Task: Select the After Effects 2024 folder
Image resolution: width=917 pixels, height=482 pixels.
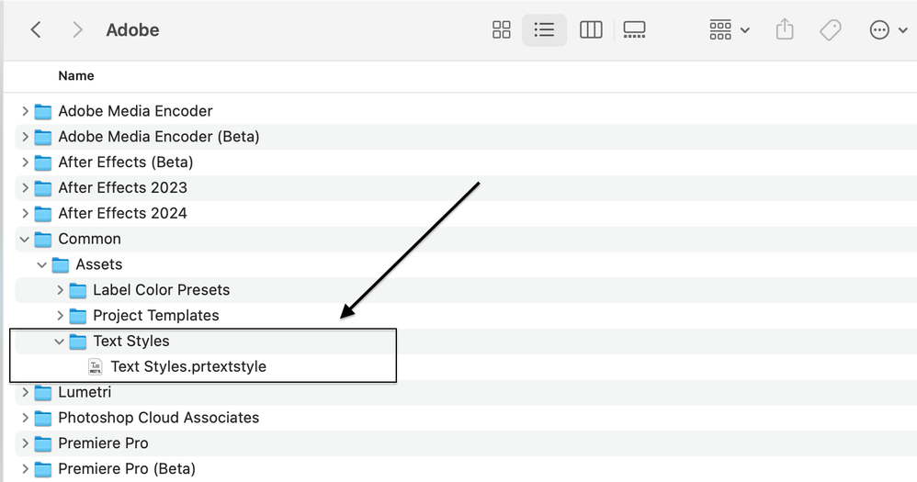Action: pyautogui.click(x=122, y=213)
